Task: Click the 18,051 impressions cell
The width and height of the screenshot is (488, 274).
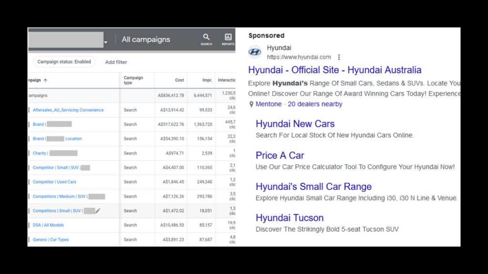Action: pos(206,211)
